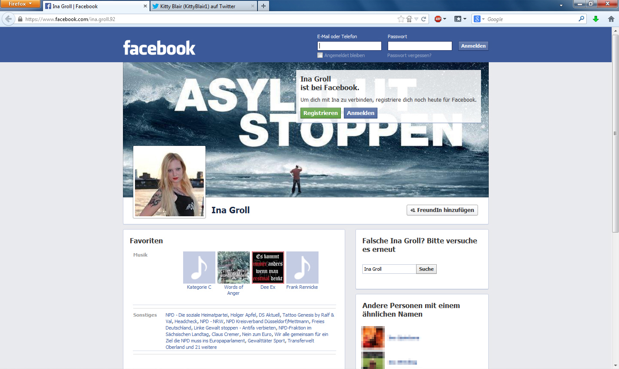Click the search magnifier in Google box
The width and height of the screenshot is (619, 369).
581,19
